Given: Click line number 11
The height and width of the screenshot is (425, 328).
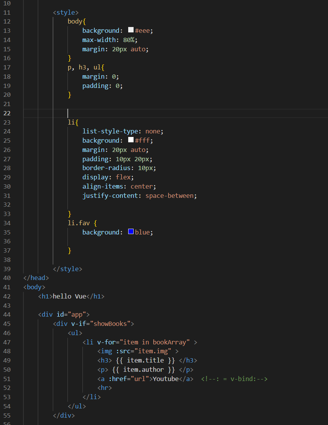Looking at the screenshot, I should click(x=7, y=12).
